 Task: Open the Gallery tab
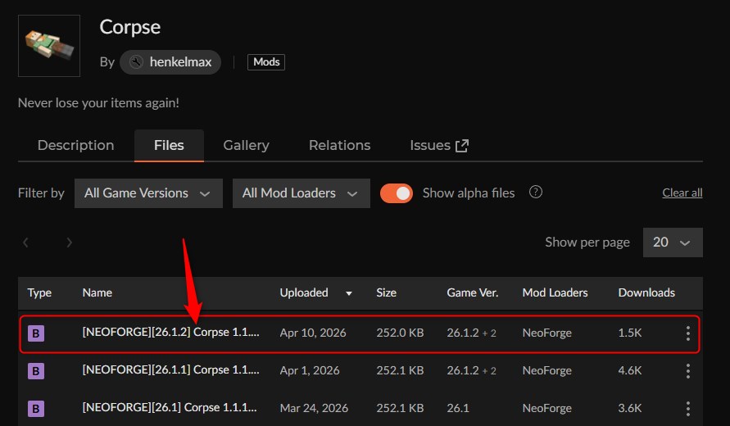click(x=246, y=145)
